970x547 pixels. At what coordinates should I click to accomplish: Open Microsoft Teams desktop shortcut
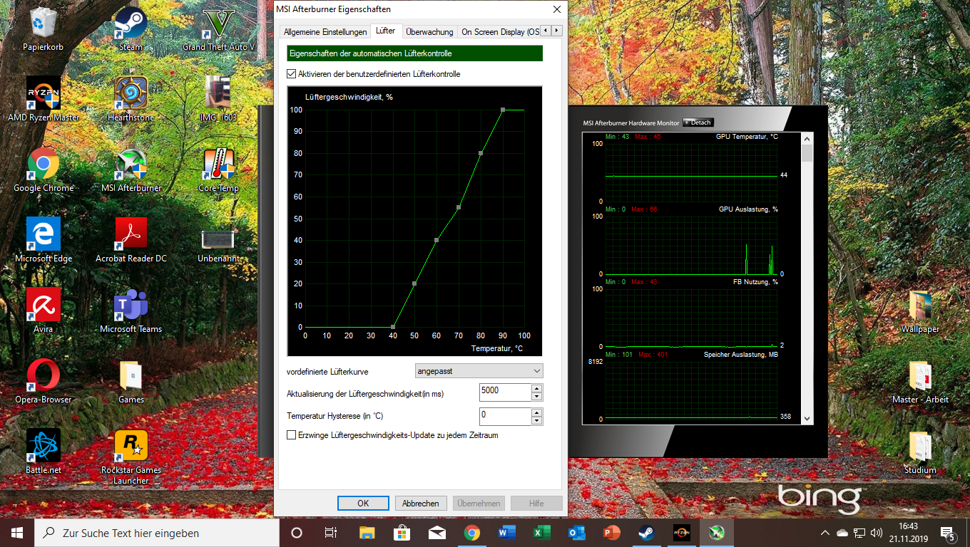(131, 311)
